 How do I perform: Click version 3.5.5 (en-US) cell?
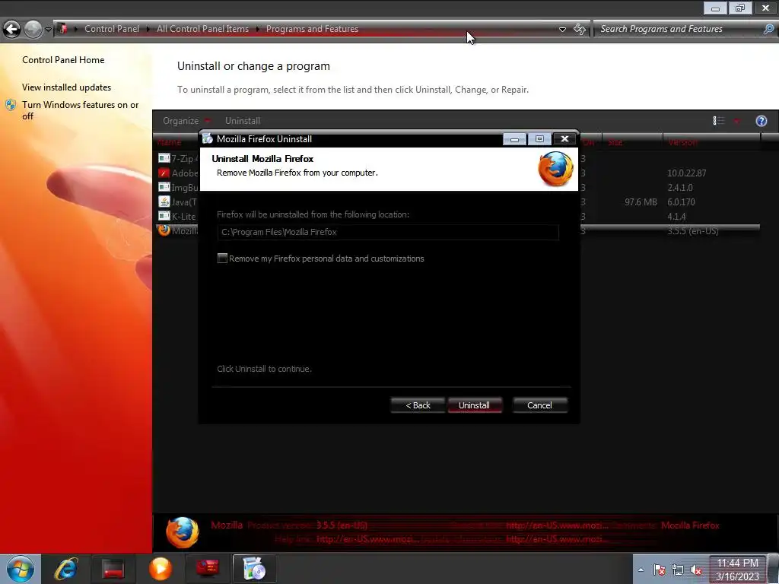692,230
